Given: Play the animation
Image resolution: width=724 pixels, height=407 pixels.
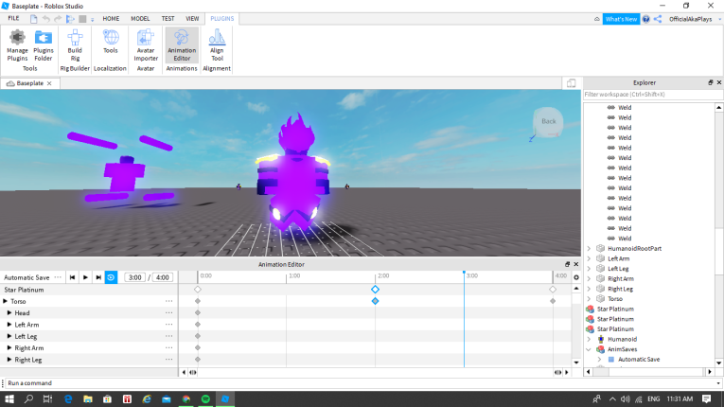Looking at the screenshot, I should (x=85, y=277).
